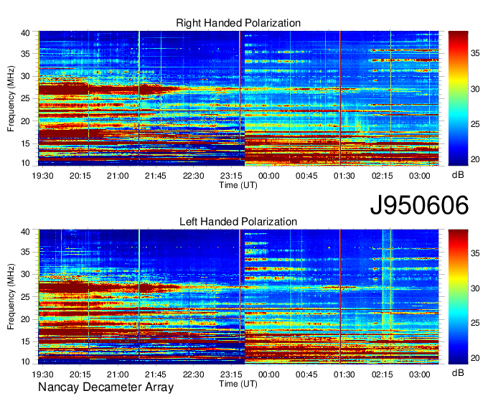
Task: Click the 01:30 time tick under Left Handed plot
Action: pyautogui.click(x=344, y=374)
